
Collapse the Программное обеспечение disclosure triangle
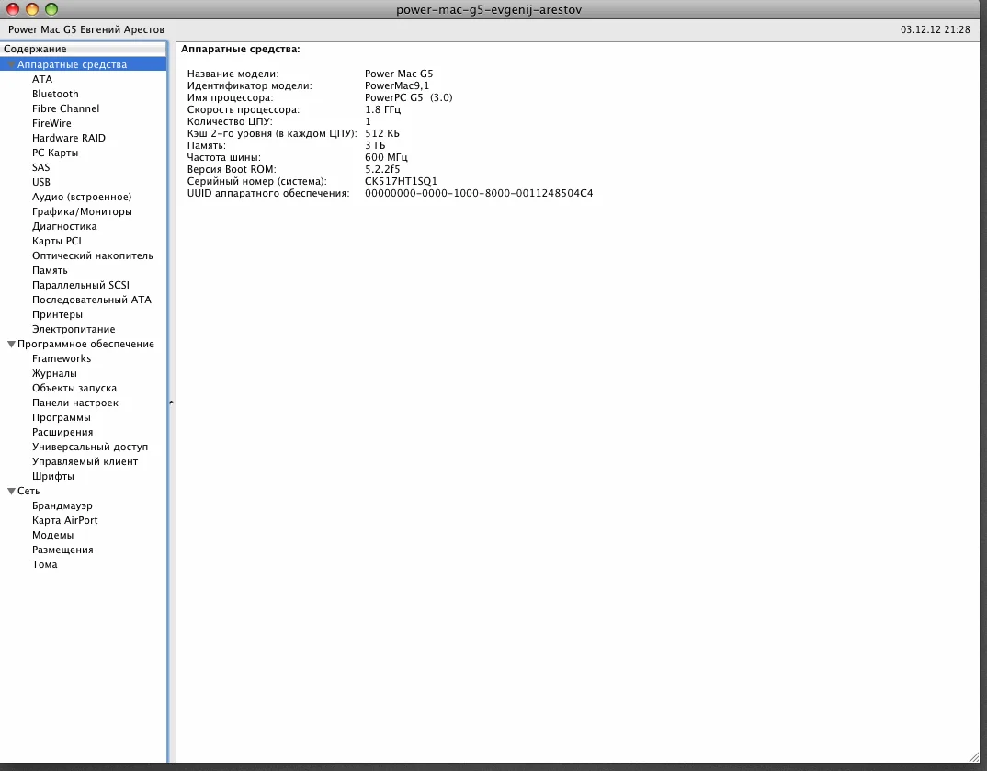point(11,345)
